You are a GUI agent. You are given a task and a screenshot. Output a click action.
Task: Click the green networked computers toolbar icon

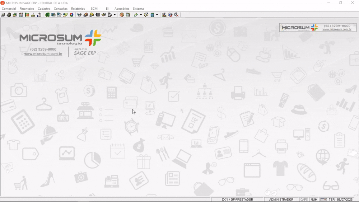[15, 15]
